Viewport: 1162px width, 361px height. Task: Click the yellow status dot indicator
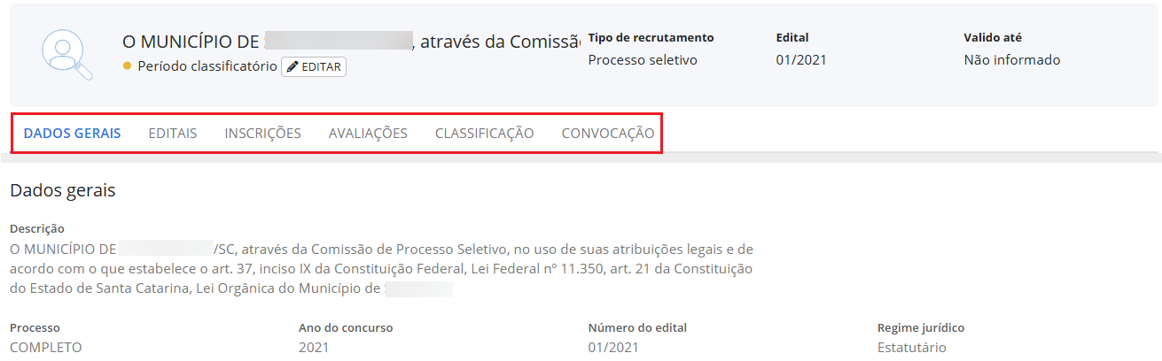point(128,66)
